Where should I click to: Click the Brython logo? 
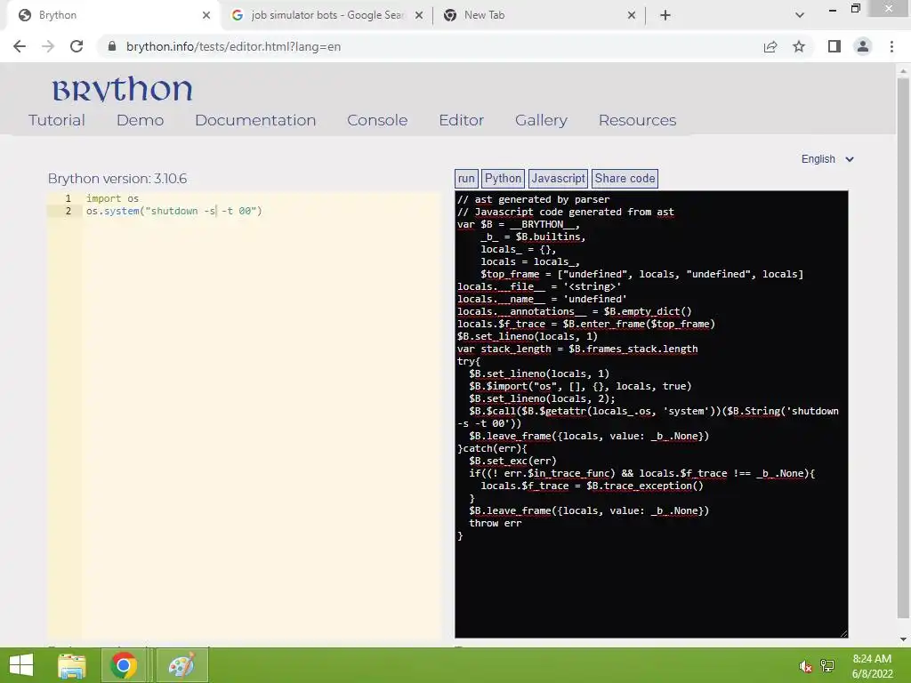(x=122, y=90)
